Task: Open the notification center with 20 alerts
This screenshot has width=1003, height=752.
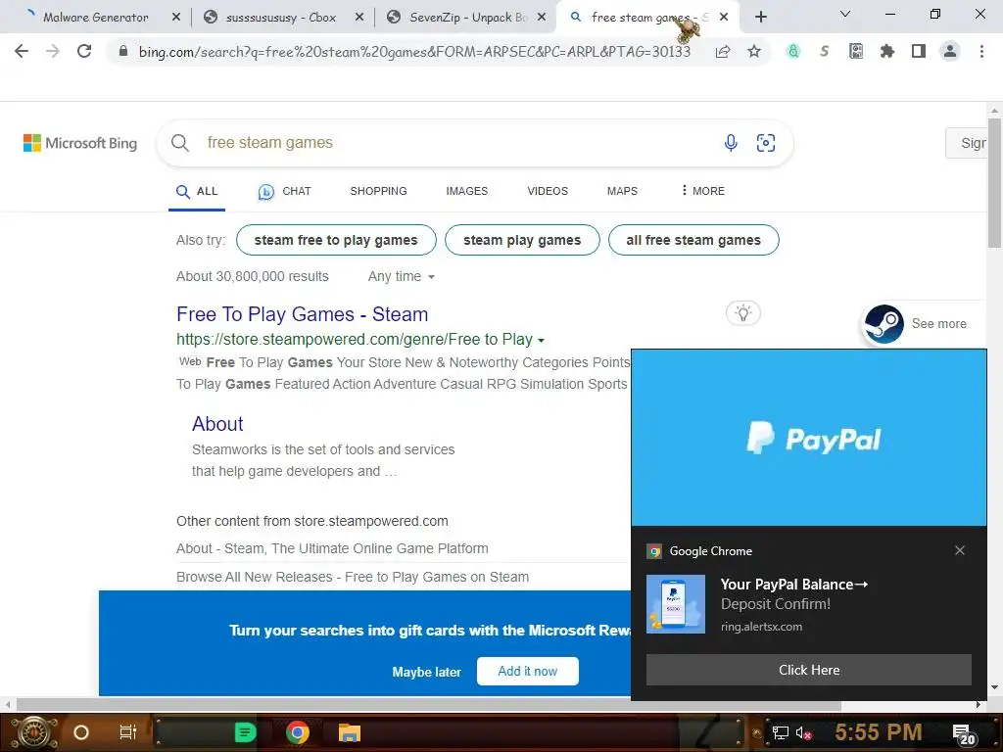Action: click(964, 734)
